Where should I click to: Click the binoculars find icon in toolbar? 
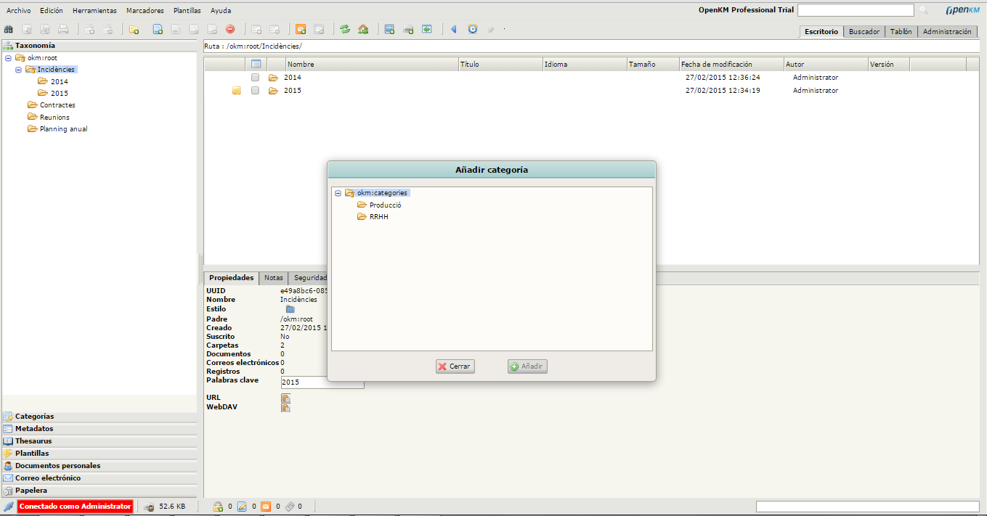pos(9,29)
